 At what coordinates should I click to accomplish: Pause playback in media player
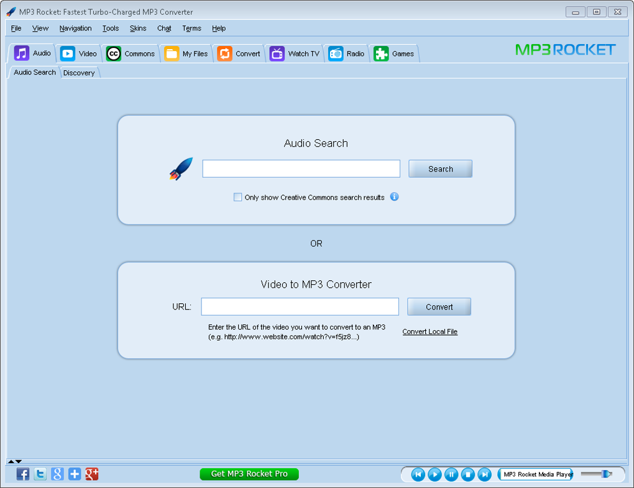(x=451, y=474)
